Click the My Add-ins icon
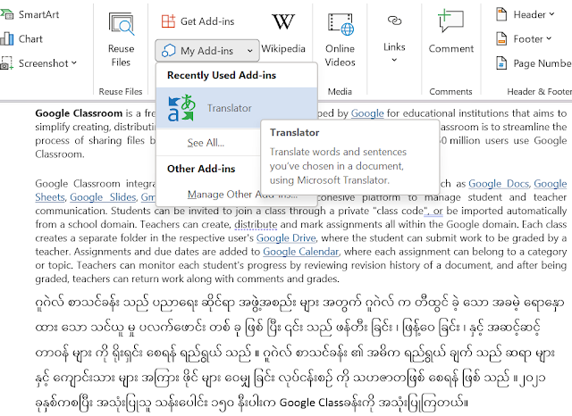The image size is (572, 416). click(x=168, y=50)
